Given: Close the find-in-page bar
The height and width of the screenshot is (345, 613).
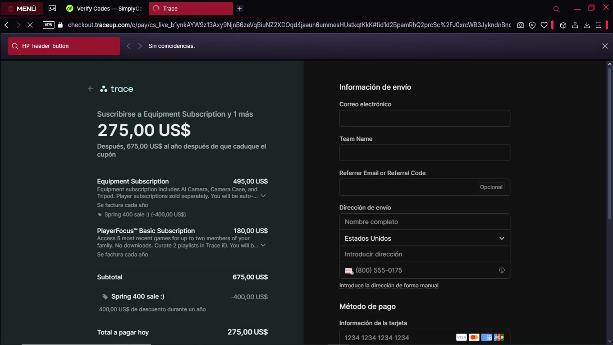Looking at the screenshot, I should point(605,46).
